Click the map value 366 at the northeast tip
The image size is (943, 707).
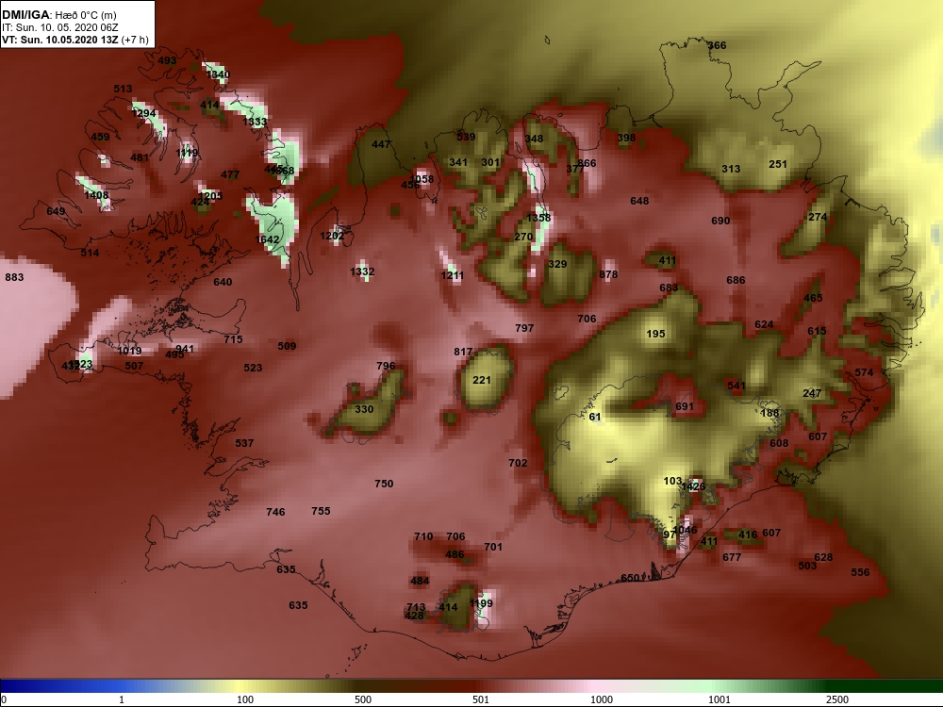click(x=717, y=45)
